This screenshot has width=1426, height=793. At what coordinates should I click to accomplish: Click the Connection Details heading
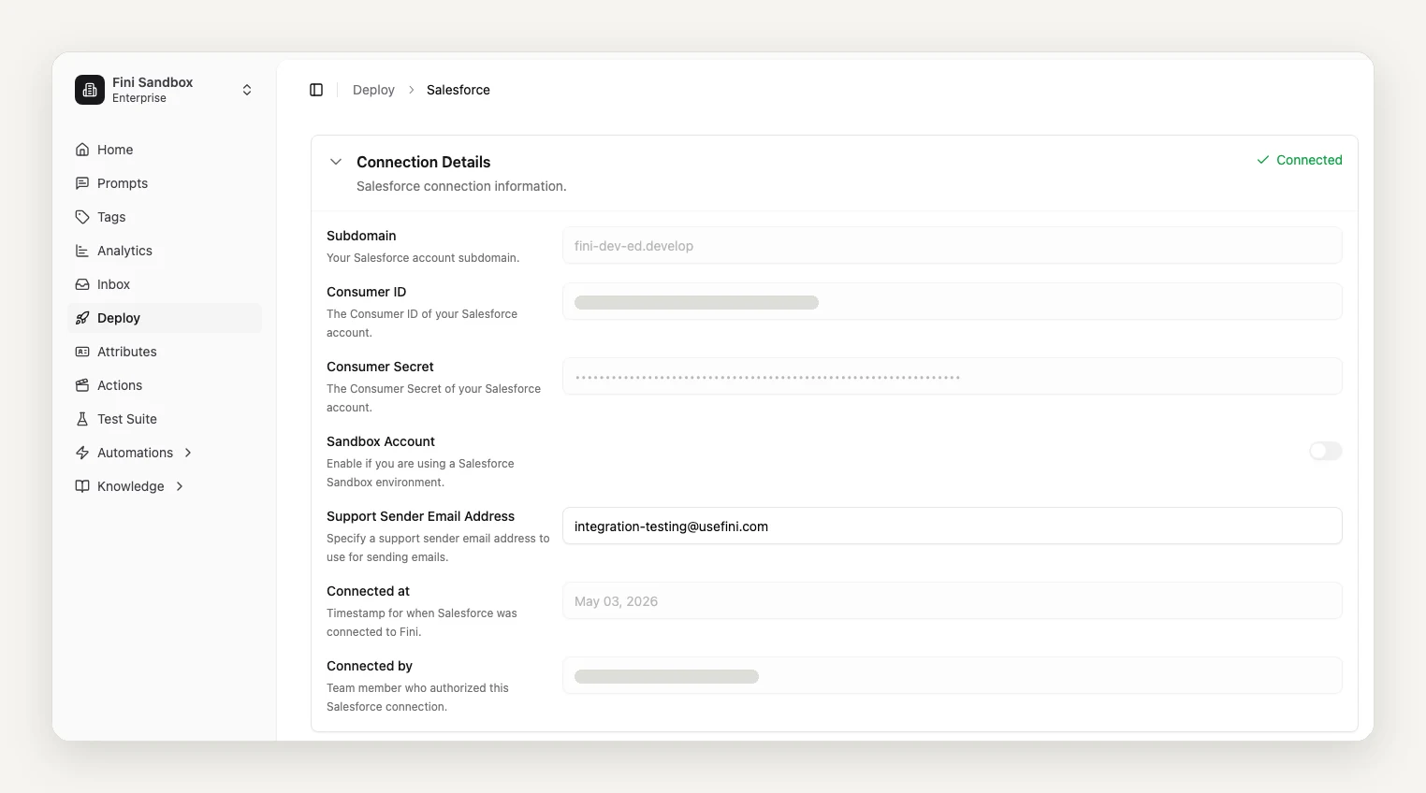pyautogui.click(x=423, y=162)
